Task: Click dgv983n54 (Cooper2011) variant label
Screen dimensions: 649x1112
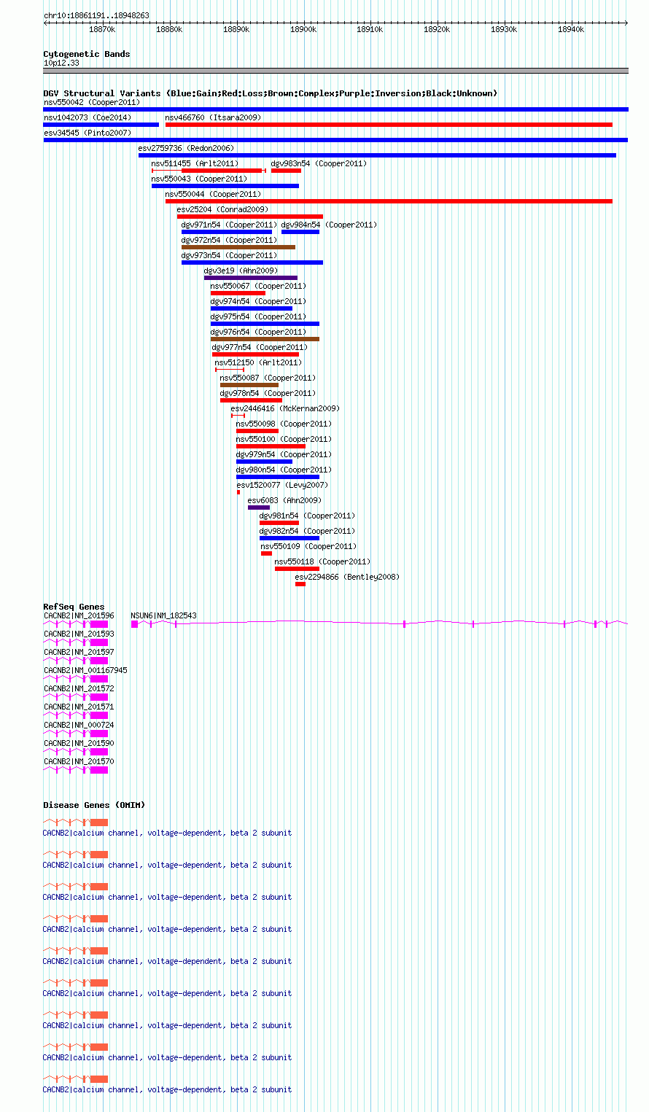Action: click(x=319, y=163)
